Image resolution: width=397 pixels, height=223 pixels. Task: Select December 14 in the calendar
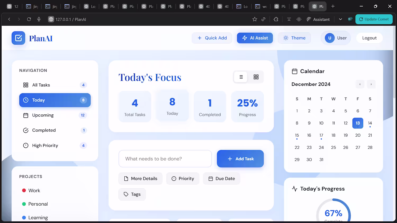[x=370, y=123]
